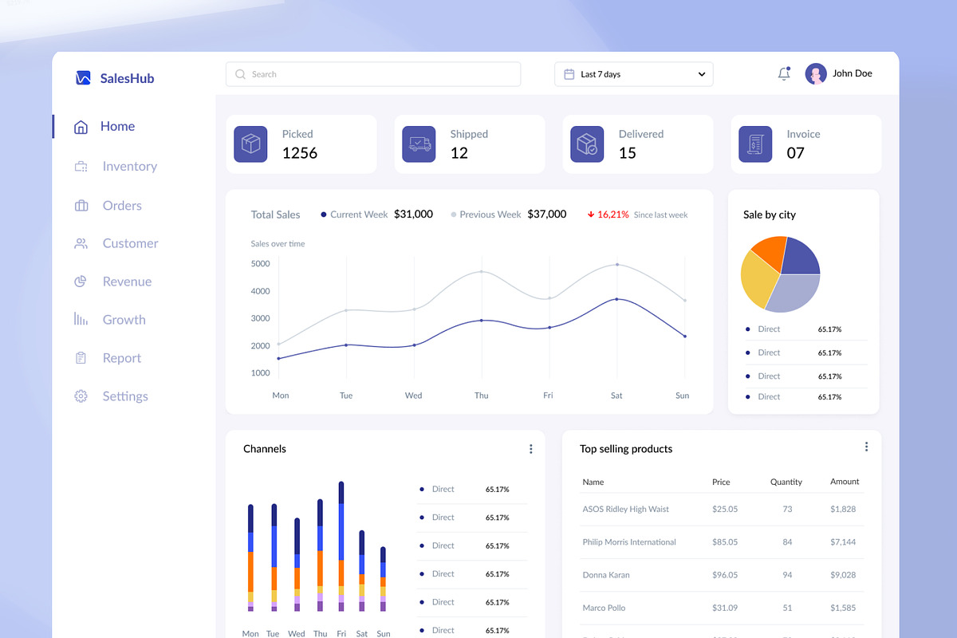Open the Customer section
The height and width of the screenshot is (638, 957).
tap(130, 243)
